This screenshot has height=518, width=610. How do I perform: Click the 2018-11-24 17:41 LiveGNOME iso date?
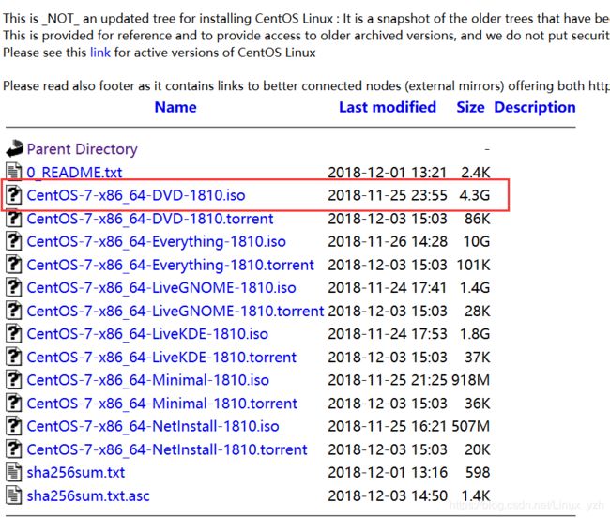[387, 288]
